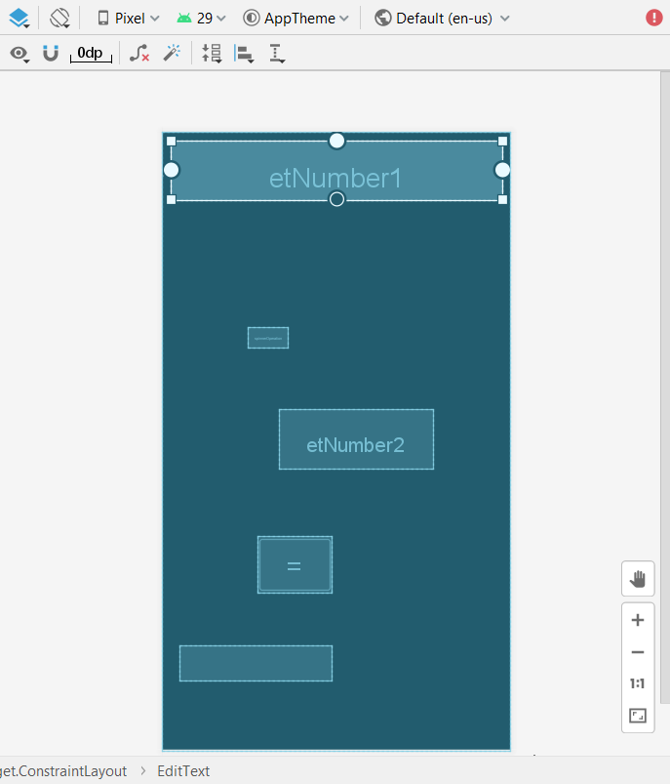Click the 0dp default margins field
This screenshot has width=670, height=784.
(91, 54)
